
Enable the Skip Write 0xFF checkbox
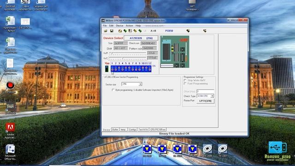click(x=185, y=80)
